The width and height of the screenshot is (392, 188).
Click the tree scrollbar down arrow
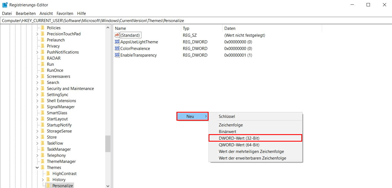point(108,186)
